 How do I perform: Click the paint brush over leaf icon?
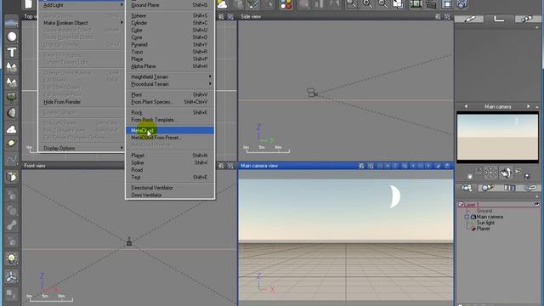pos(253,4)
